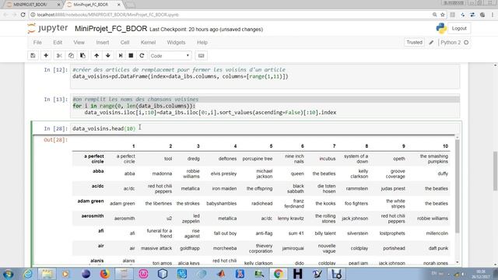Open File Explorer from taskbar
The image size is (498, 280).
pos(47,274)
